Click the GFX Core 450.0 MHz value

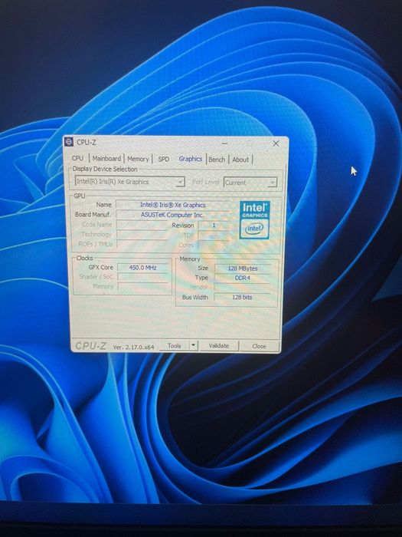click(143, 268)
